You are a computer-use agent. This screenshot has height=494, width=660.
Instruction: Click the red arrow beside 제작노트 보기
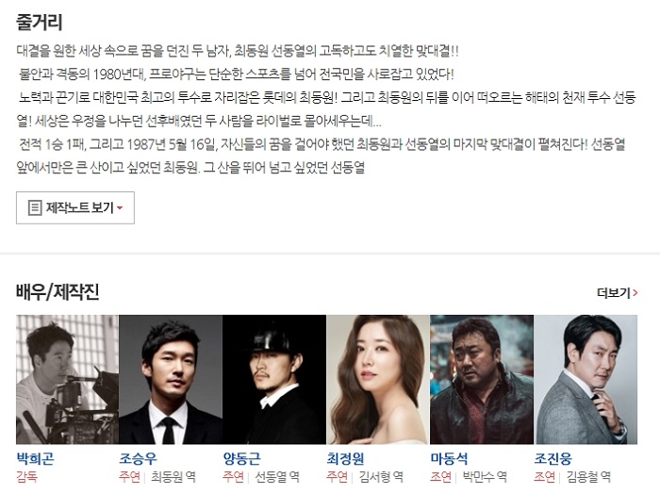point(120,207)
